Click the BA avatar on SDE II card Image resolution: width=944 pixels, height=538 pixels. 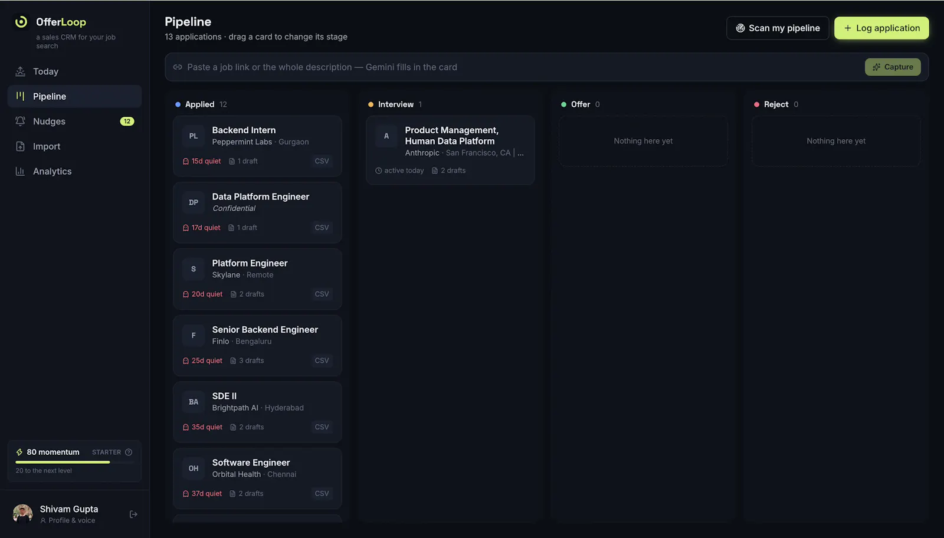coord(194,402)
